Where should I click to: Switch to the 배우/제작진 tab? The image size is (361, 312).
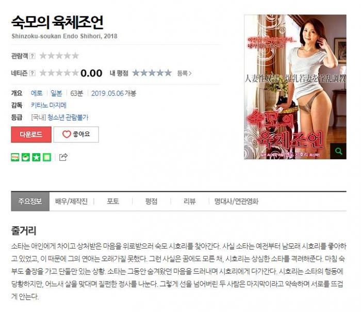[x=71, y=202]
